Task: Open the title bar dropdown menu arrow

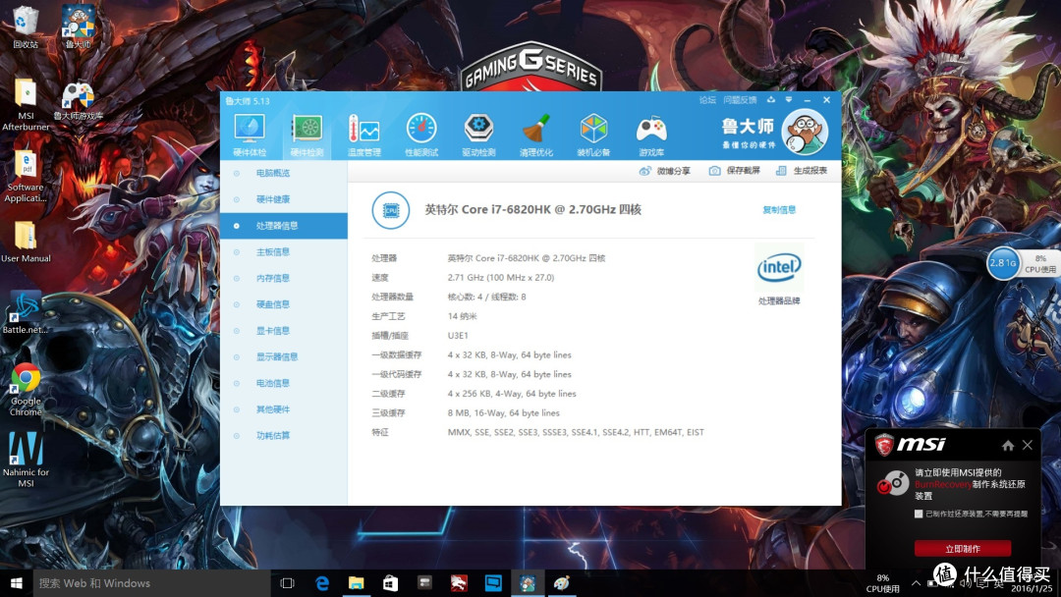Action: point(788,100)
